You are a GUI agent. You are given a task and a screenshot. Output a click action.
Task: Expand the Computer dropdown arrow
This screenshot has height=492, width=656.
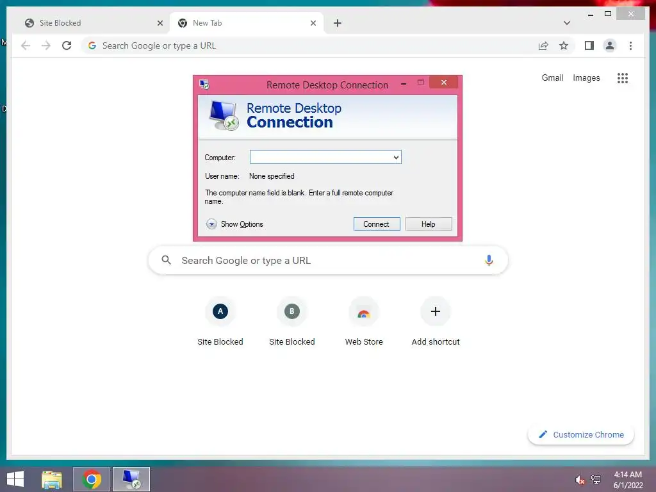click(x=396, y=158)
